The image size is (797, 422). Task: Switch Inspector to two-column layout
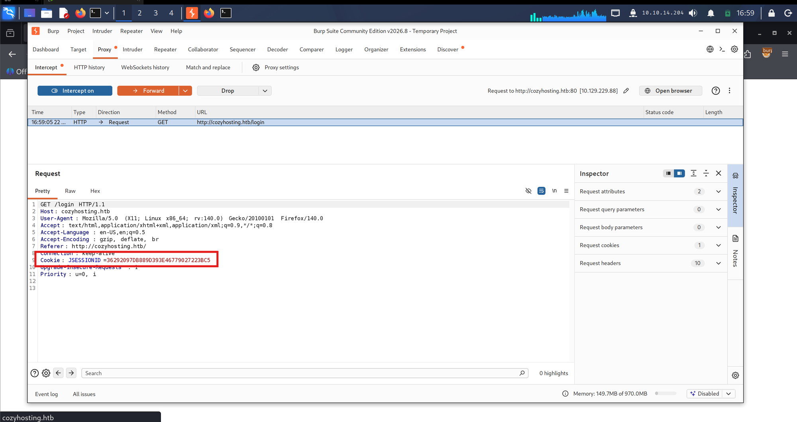(x=679, y=173)
